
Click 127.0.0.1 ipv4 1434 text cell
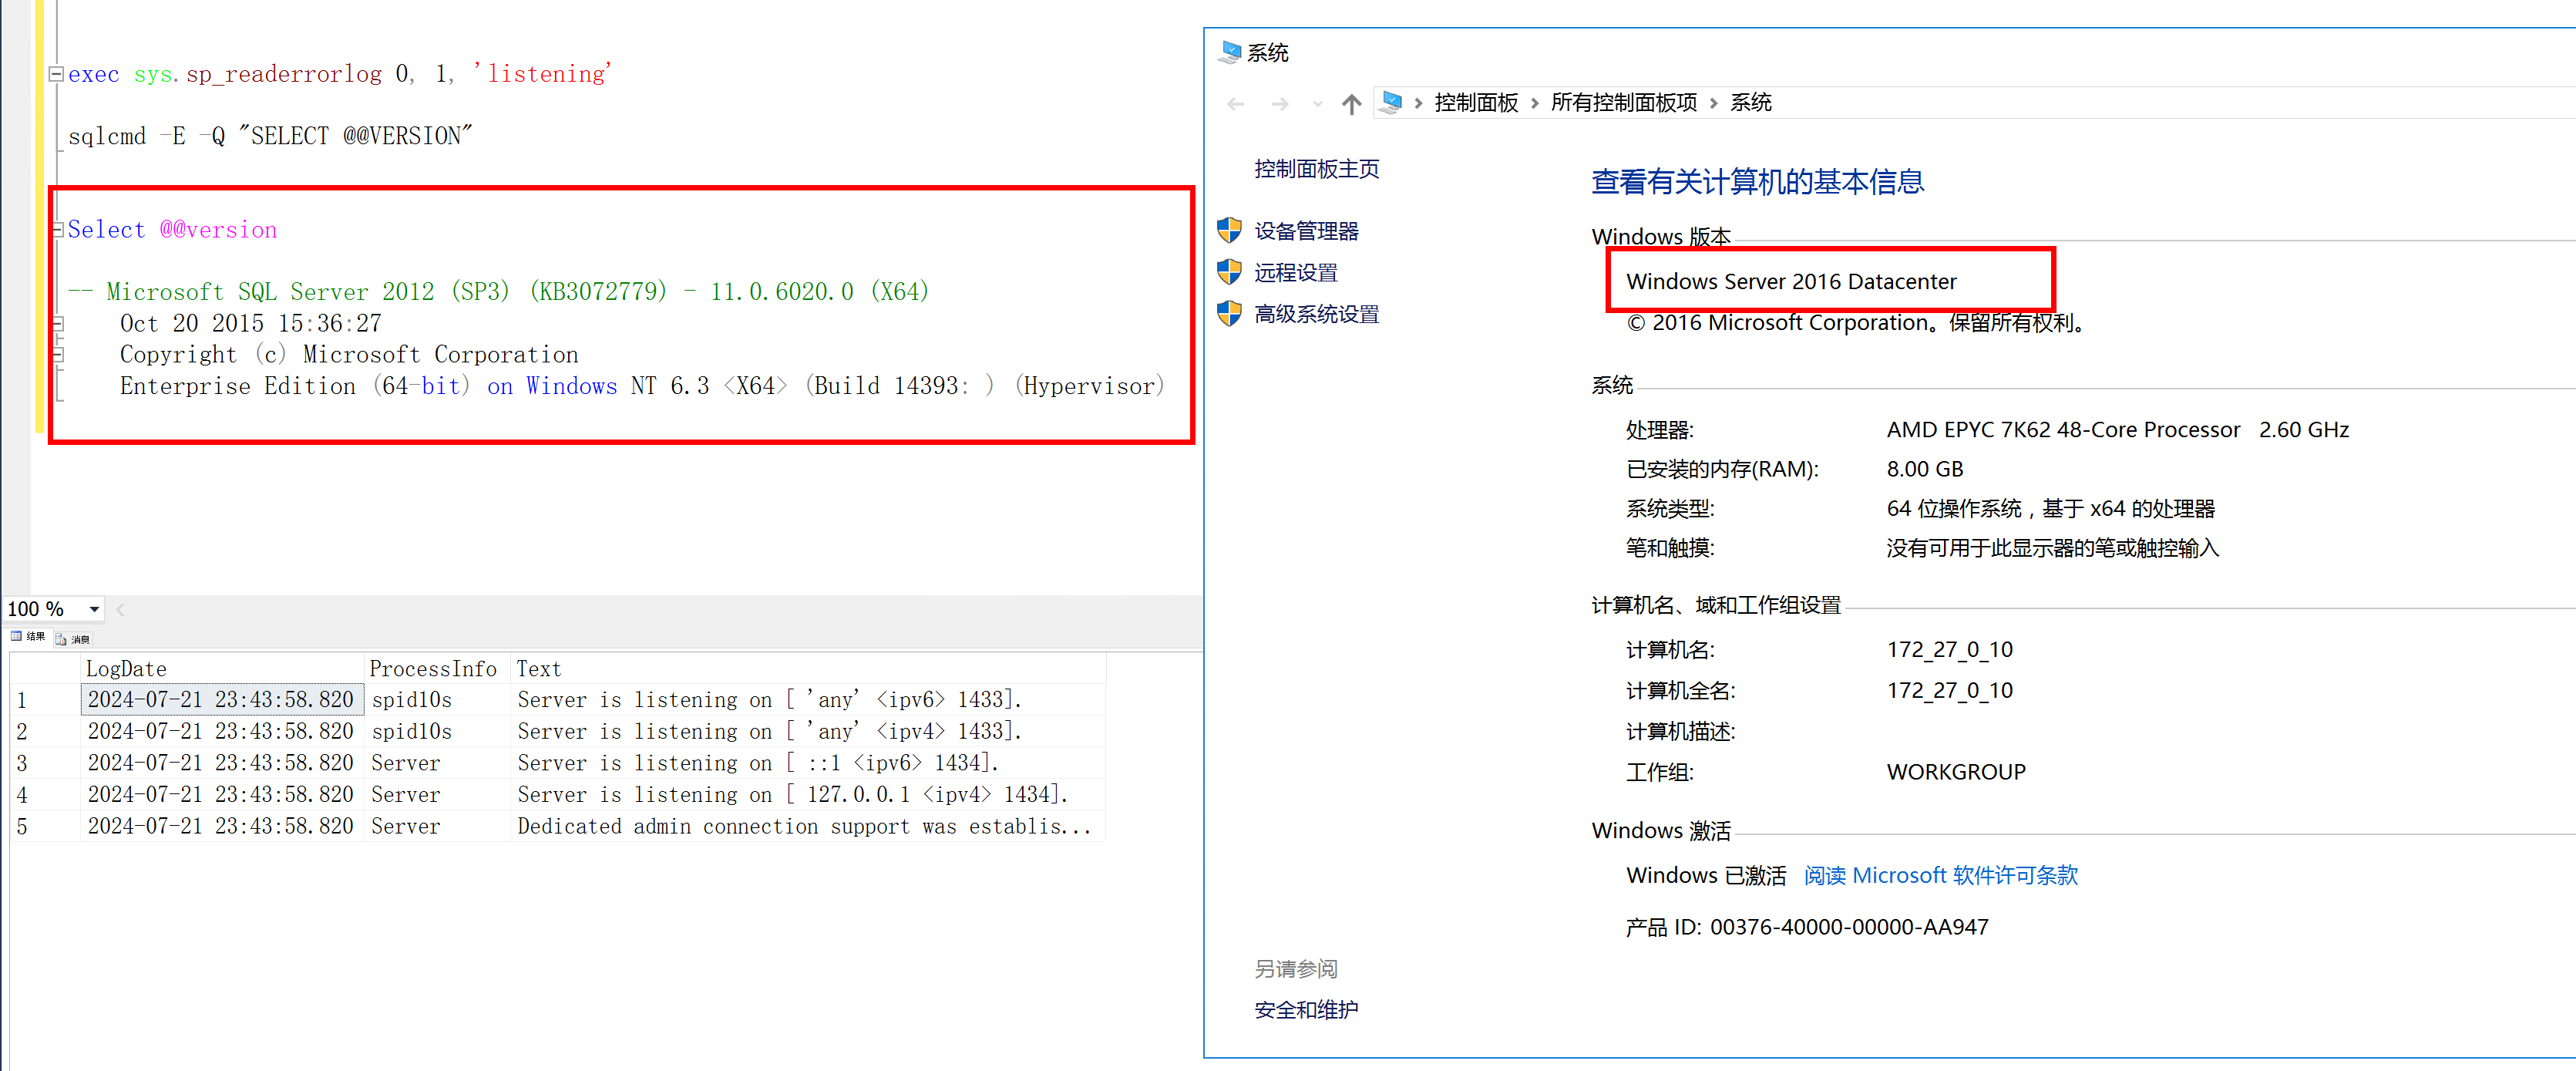coord(808,794)
